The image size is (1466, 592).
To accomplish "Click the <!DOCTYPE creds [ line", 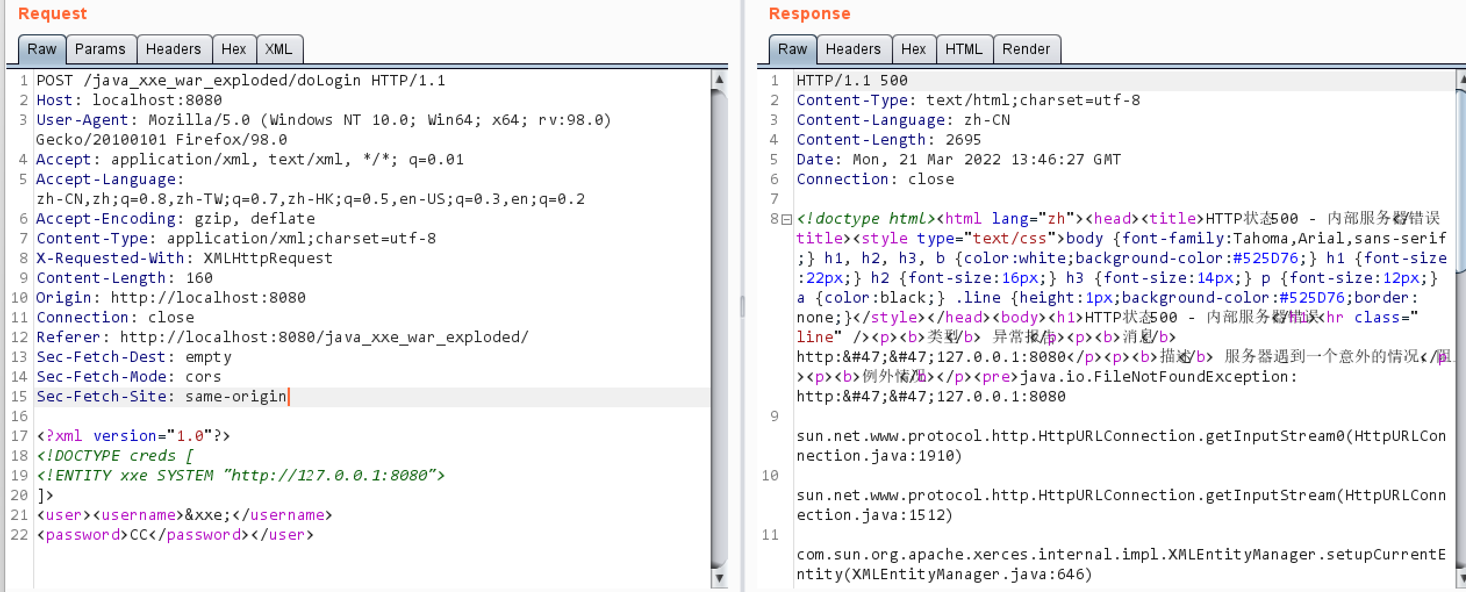I will [x=115, y=455].
